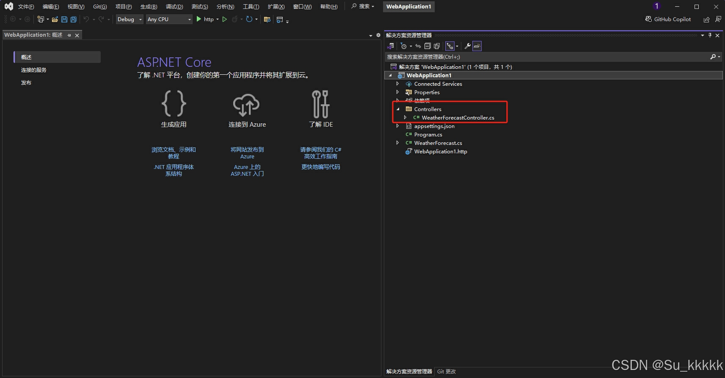Save the current file with the disk icon
Screen dimensions: 725x378
point(64,19)
